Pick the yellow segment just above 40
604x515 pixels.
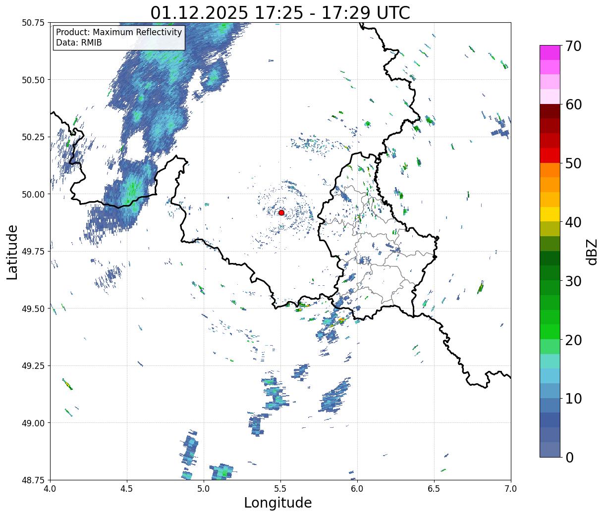tap(550, 214)
